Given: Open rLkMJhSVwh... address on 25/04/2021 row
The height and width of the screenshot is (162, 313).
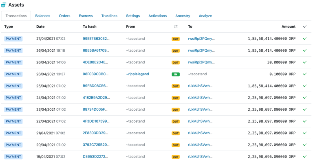Looking at the screenshot, I should [200, 86].
